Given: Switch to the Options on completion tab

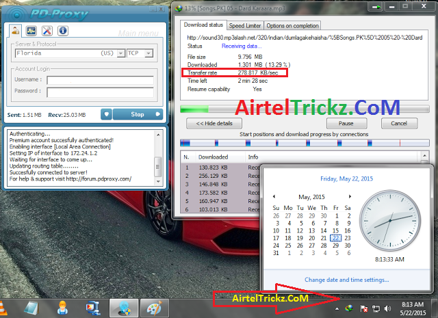Looking at the screenshot, I should click(292, 26).
